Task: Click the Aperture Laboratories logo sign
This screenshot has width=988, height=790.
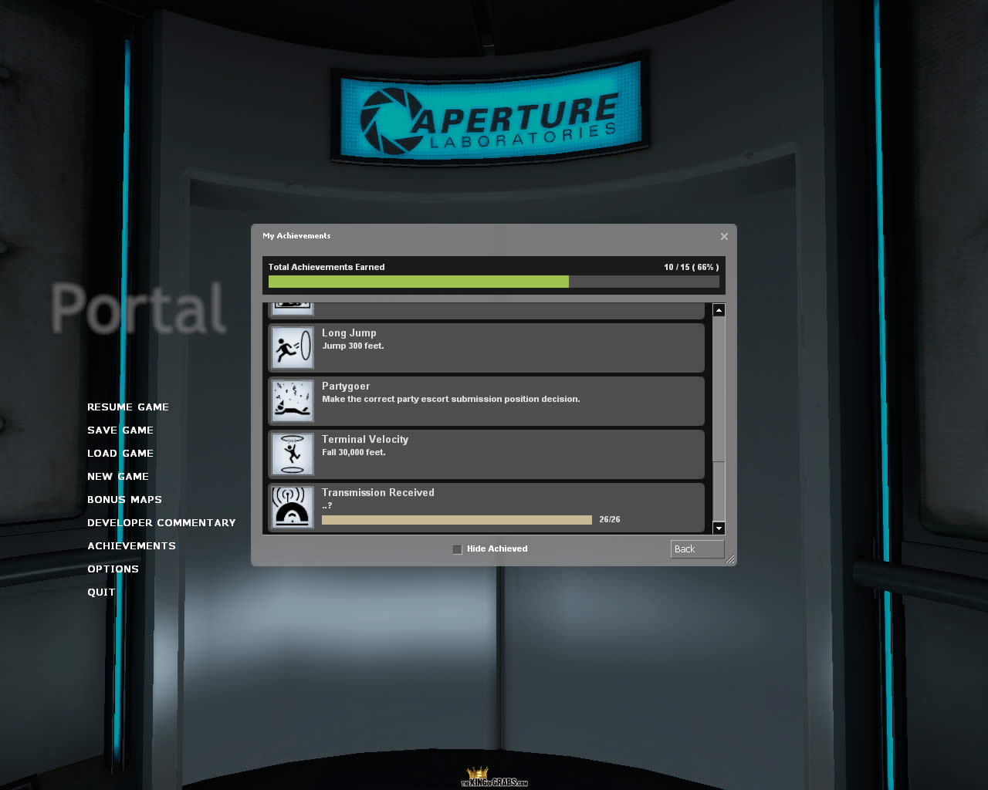Action: [489, 116]
